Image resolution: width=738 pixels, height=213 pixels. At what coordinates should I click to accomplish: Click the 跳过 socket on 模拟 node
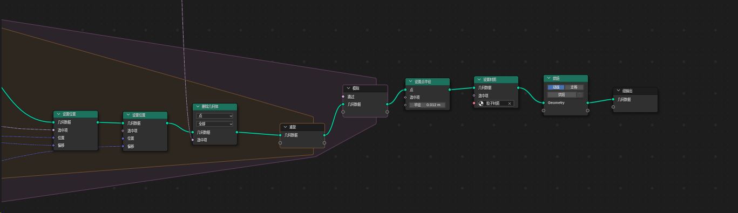point(343,97)
